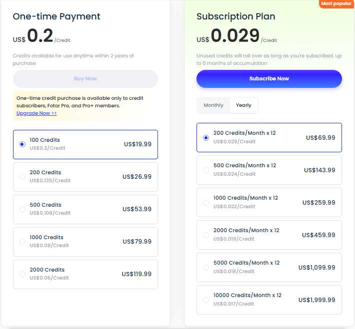Click the Subscription Plan heading
This screenshot has height=329, width=355.
236,16
